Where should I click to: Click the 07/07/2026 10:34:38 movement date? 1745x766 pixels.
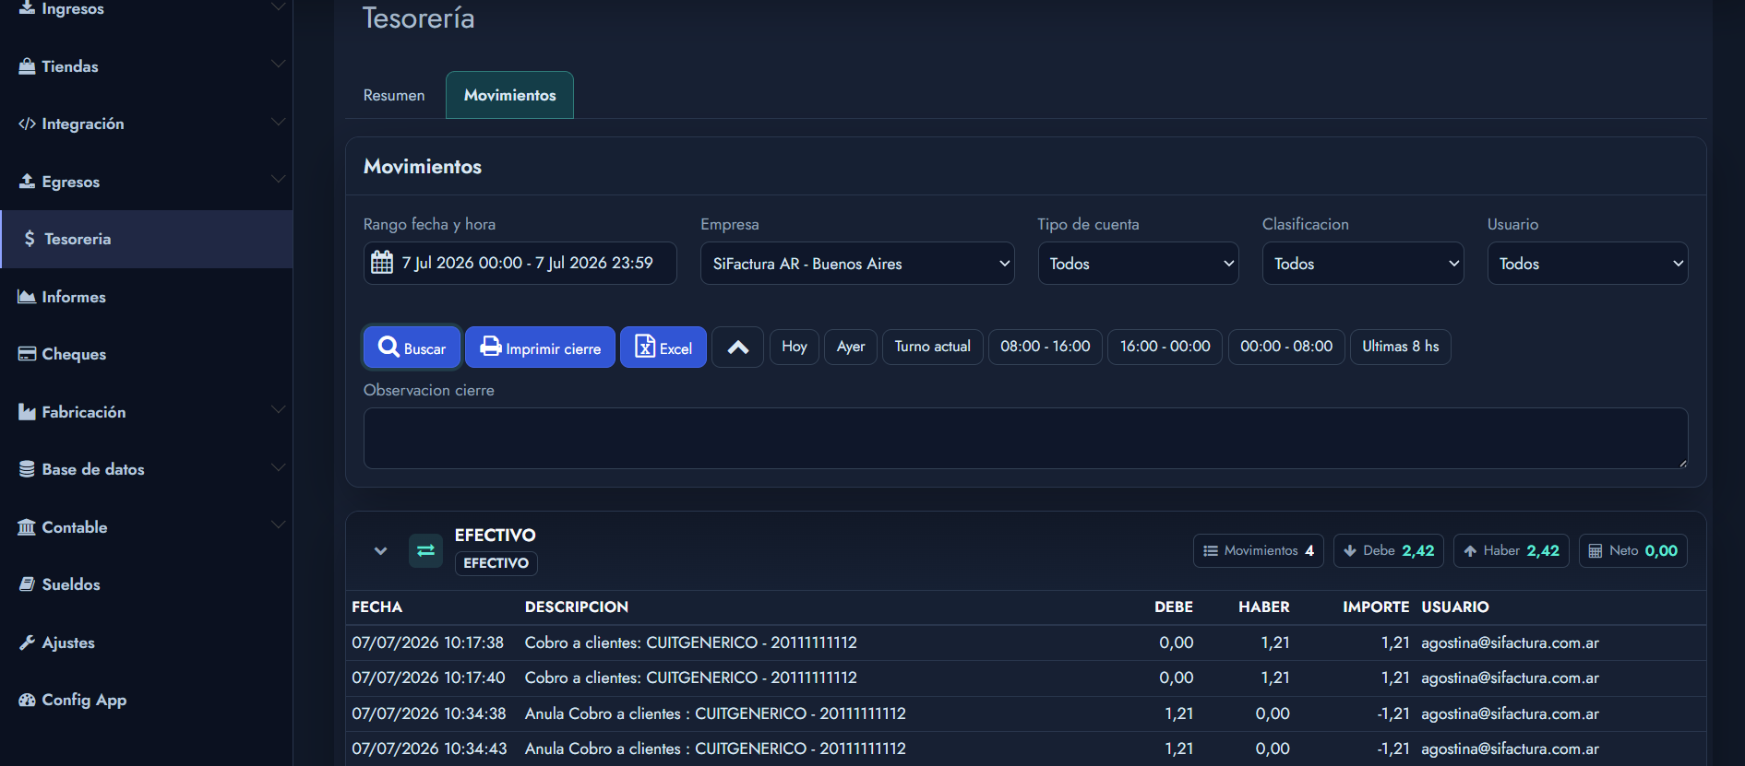tap(429, 713)
